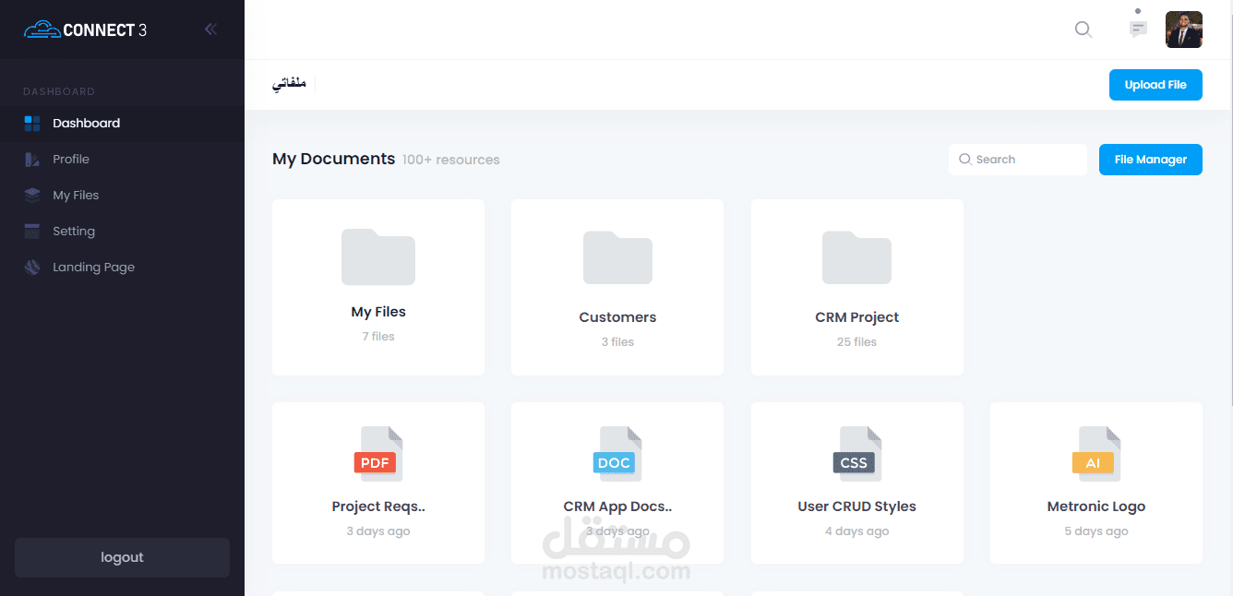This screenshot has height=596, width=1233.
Task: Click the Connect 3 cloud logo
Action: tap(85, 30)
